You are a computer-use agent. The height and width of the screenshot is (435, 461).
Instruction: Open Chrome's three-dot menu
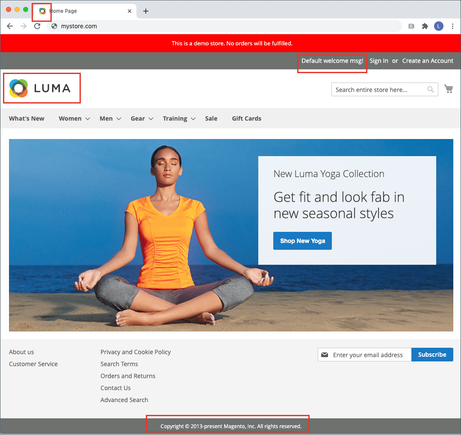pos(453,26)
